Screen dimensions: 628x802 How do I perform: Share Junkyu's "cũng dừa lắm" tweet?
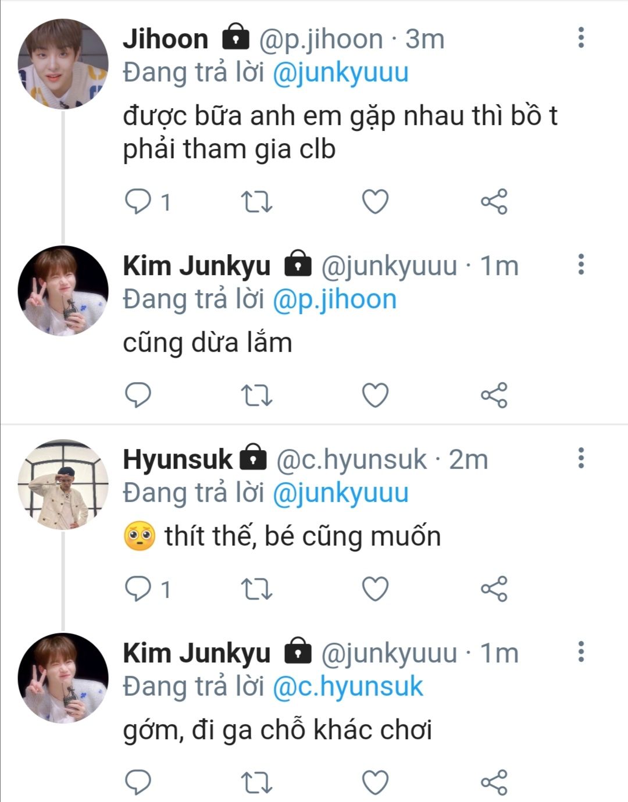pyautogui.click(x=494, y=395)
